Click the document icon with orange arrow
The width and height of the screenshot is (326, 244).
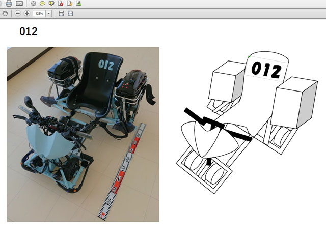pos(69,3)
